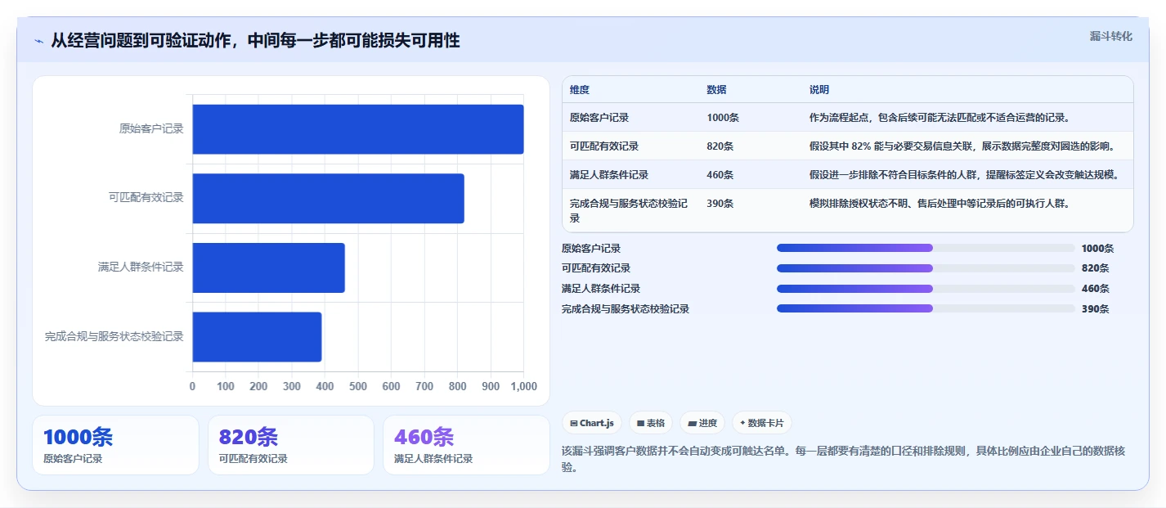Open the 820条 可匹配有效记录 stat card

click(291, 445)
